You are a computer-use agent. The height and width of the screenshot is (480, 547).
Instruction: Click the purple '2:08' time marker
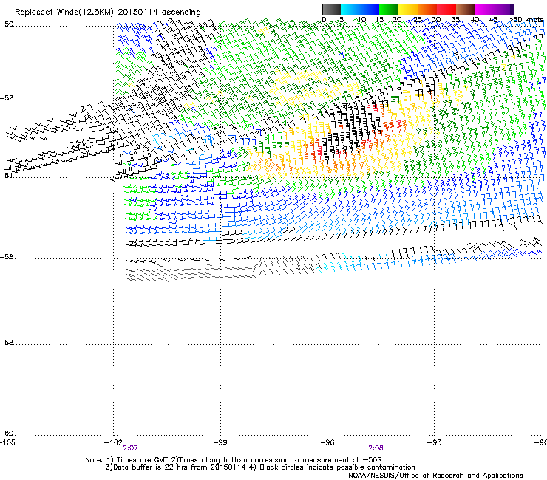pos(376,448)
